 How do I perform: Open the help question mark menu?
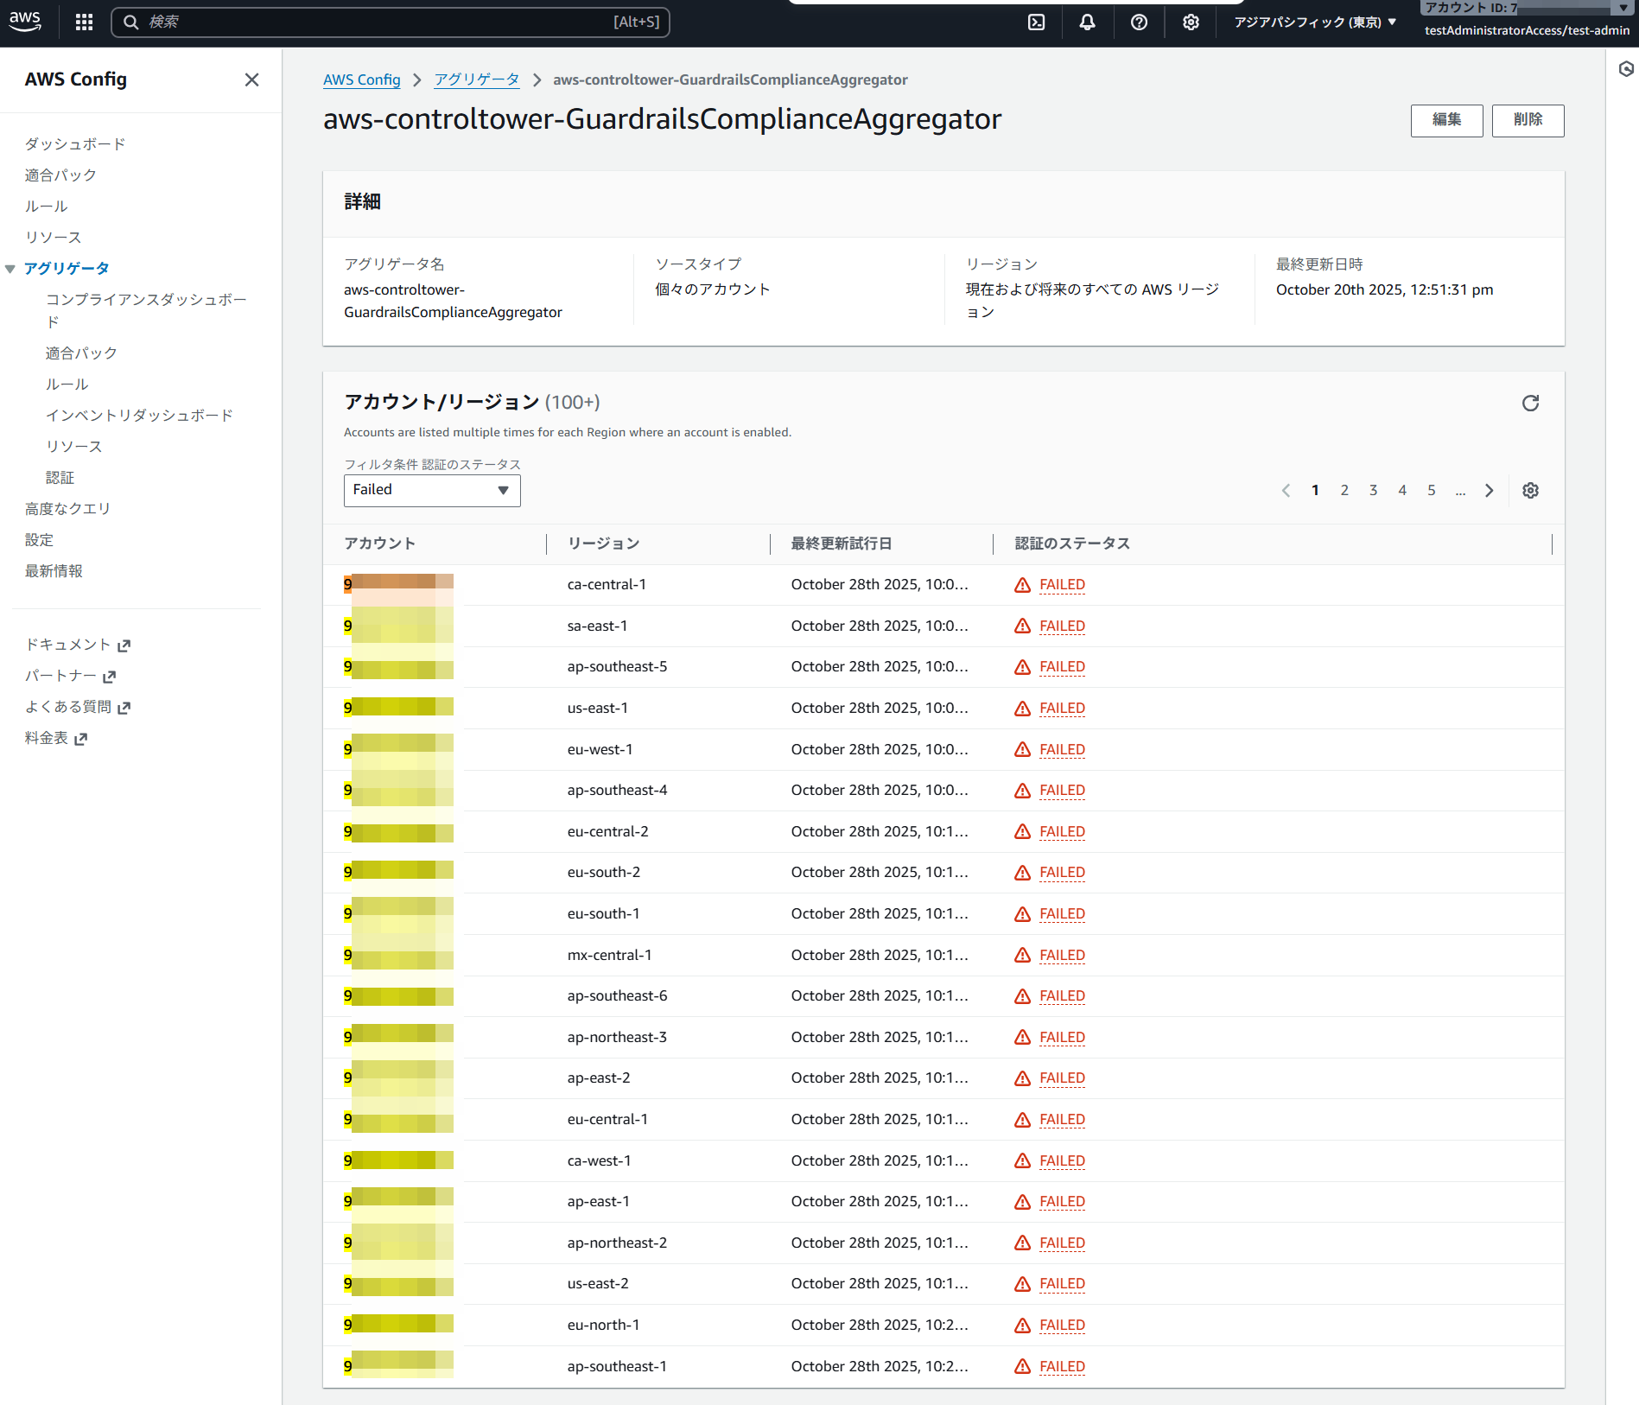[1139, 22]
